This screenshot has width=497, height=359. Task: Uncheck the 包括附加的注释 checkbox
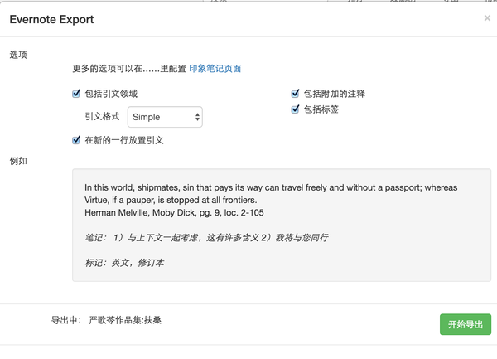295,94
